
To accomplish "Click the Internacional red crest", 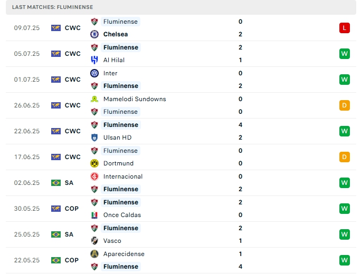I will pyautogui.click(x=94, y=176).
